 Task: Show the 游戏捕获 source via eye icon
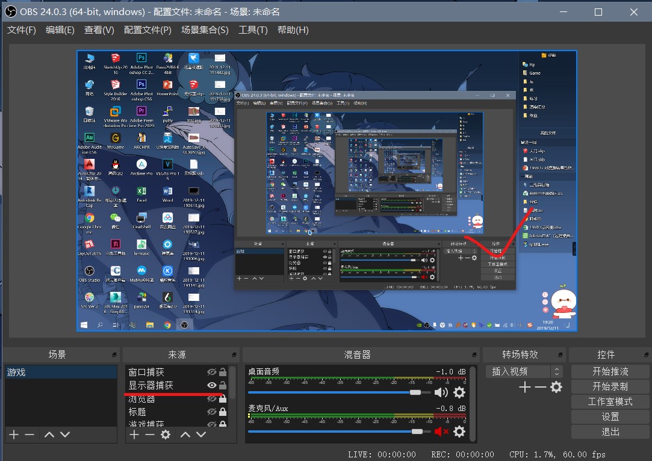212,424
